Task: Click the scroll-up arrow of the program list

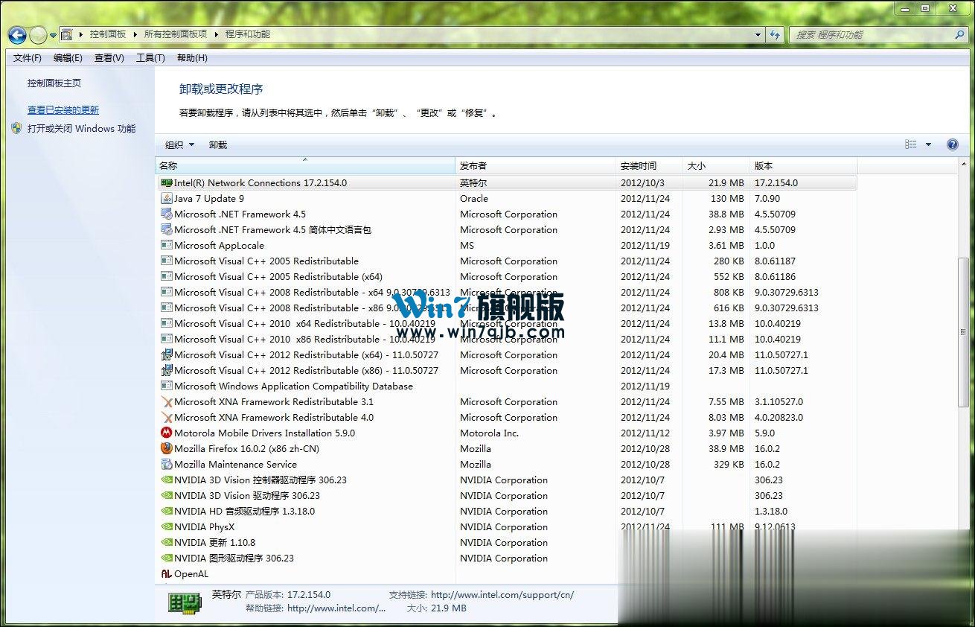Action: (x=964, y=165)
